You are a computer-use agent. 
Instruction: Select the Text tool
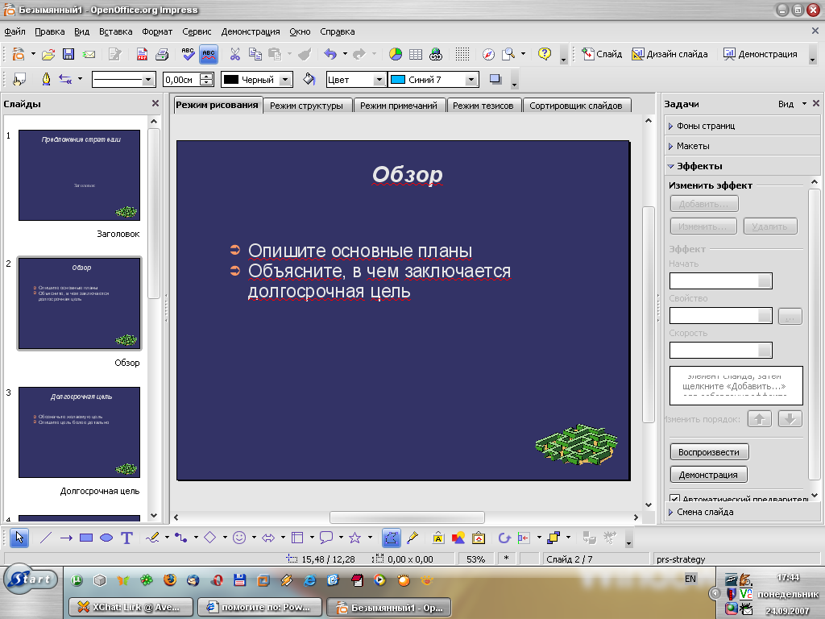pos(126,538)
